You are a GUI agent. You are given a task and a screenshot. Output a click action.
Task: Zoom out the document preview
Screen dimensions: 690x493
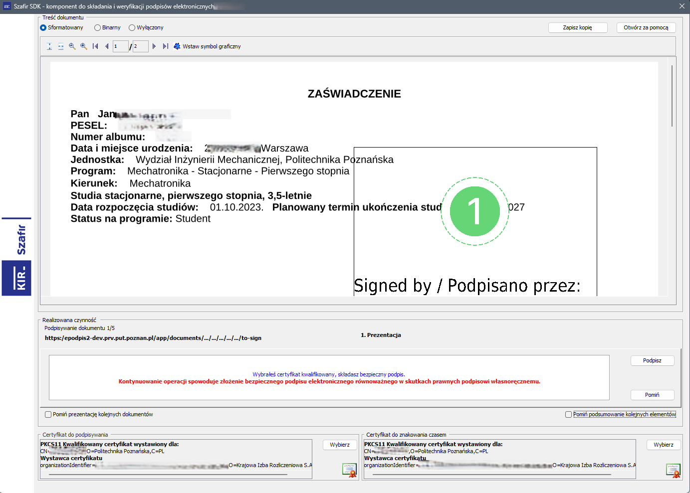72,46
